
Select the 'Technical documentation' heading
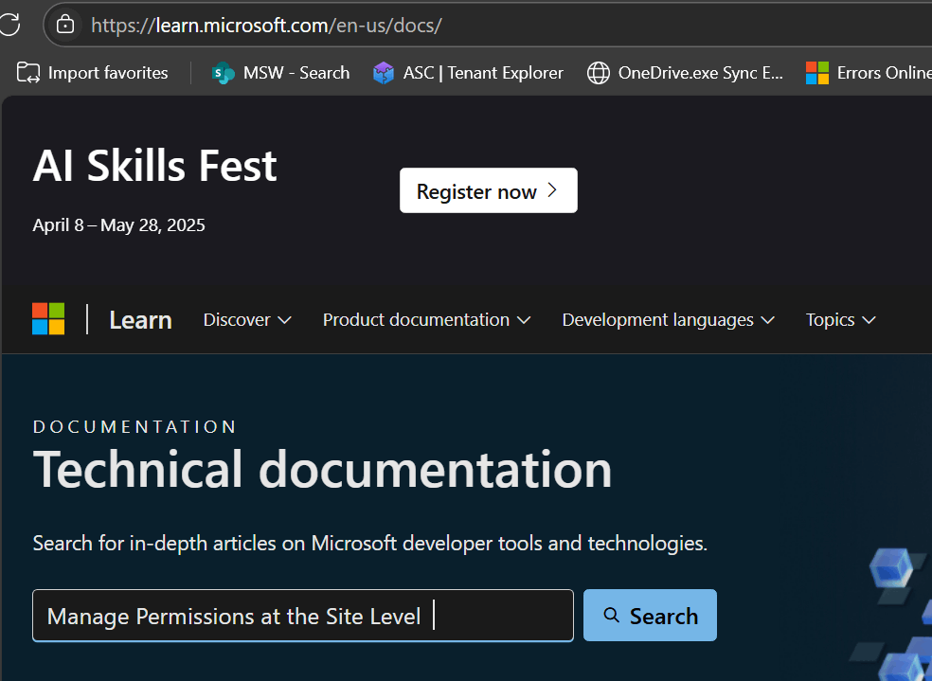322,469
